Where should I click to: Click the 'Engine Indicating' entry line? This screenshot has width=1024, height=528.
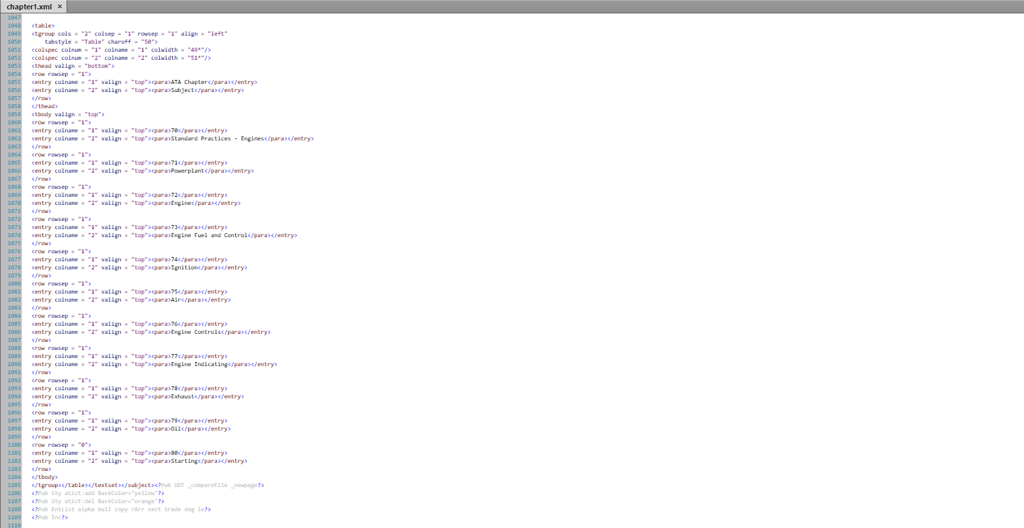[x=155, y=364]
